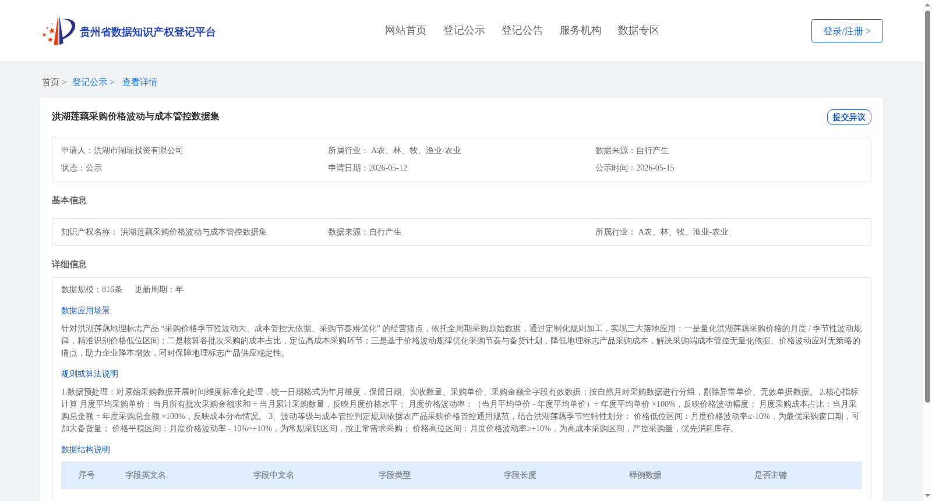Click applicant text 洪湖市湖瑞投资有限公司
This screenshot has height=501, width=932.
[x=139, y=150]
